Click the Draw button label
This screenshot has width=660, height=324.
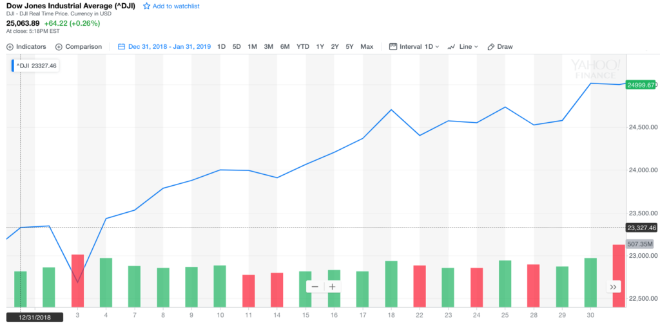(x=505, y=47)
